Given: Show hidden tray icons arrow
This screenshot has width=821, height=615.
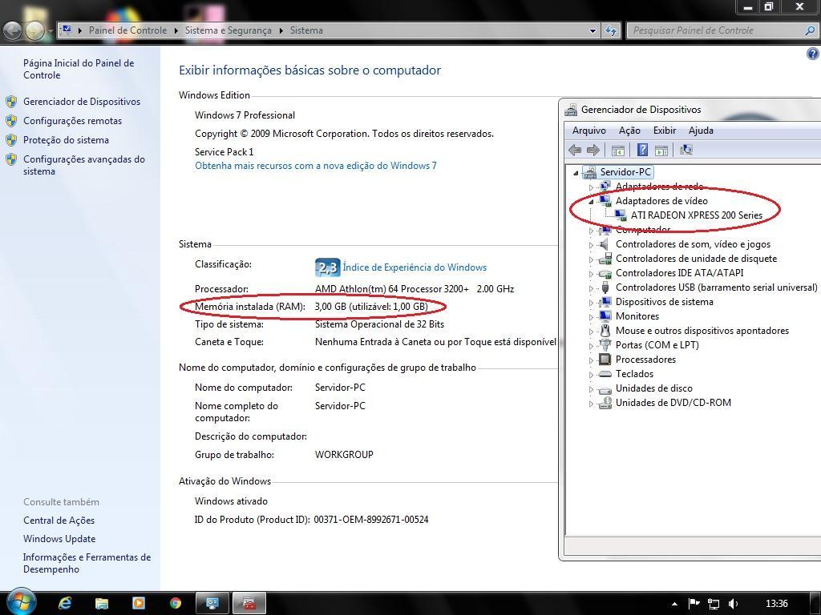Looking at the screenshot, I should coord(674,604).
